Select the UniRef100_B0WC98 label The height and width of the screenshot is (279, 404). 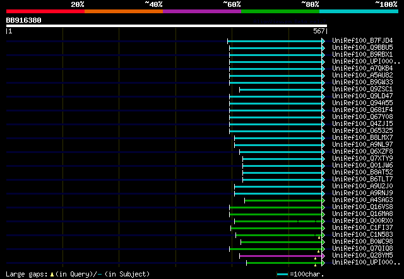[362, 242]
